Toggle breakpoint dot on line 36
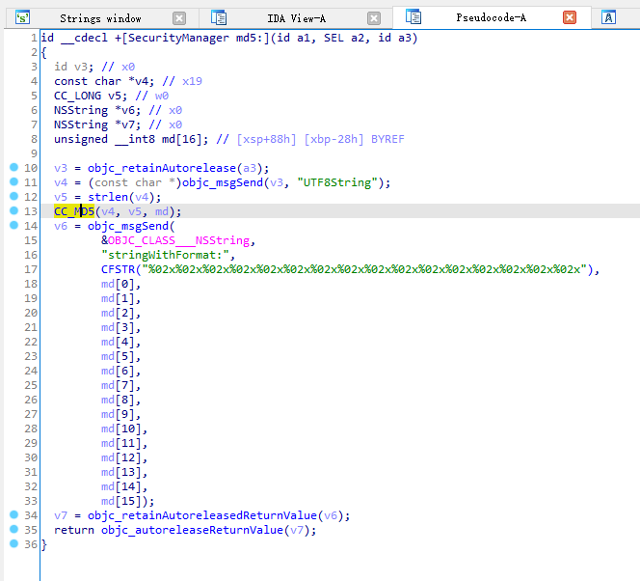The width and height of the screenshot is (640, 581). click(13, 543)
